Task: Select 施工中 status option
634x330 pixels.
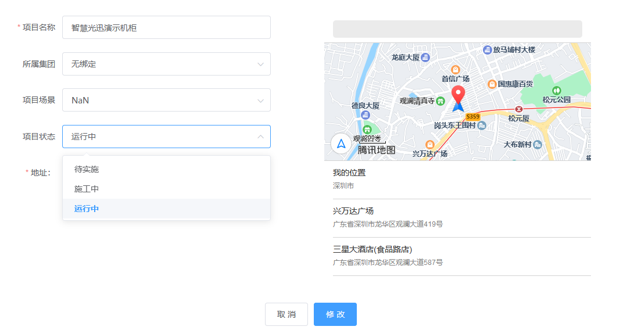Action: tap(87, 189)
